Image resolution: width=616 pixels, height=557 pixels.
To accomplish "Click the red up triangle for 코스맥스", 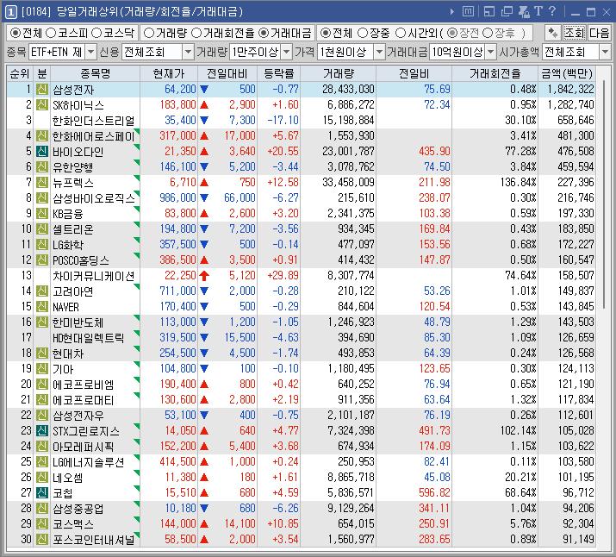I will pos(204,524).
